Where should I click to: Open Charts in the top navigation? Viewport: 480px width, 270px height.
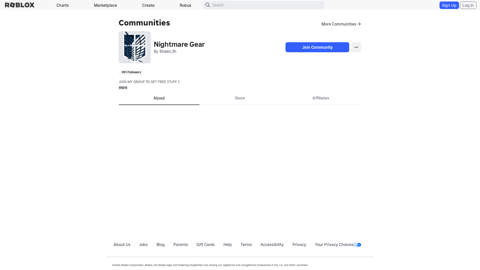coord(62,5)
